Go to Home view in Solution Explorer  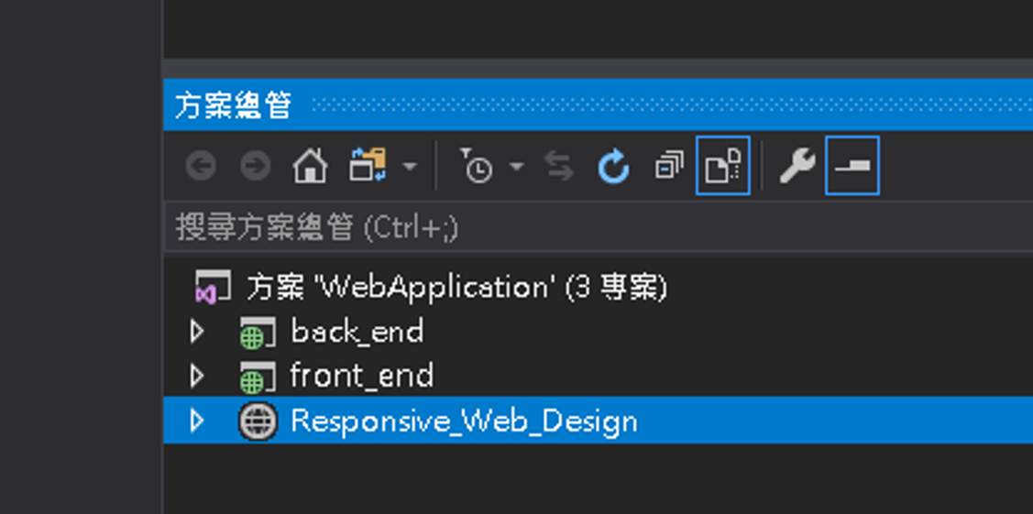coord(310,166)
